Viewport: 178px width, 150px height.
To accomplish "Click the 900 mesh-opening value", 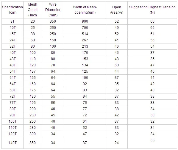I will click(x=85, y=21).
